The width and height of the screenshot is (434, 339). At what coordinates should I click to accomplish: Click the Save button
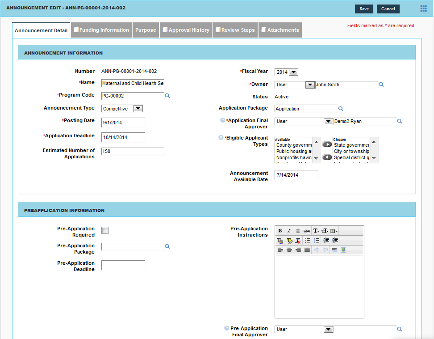pyautogui.click(x=364, y=9)
